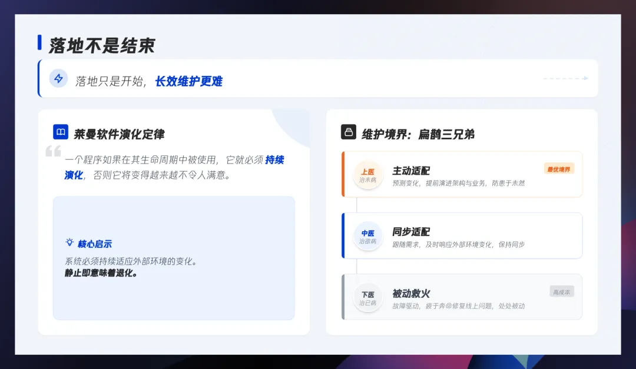
Task: Click heading 维护境界：扁鹊三兄弟
Action: click(x=418, y=134)
